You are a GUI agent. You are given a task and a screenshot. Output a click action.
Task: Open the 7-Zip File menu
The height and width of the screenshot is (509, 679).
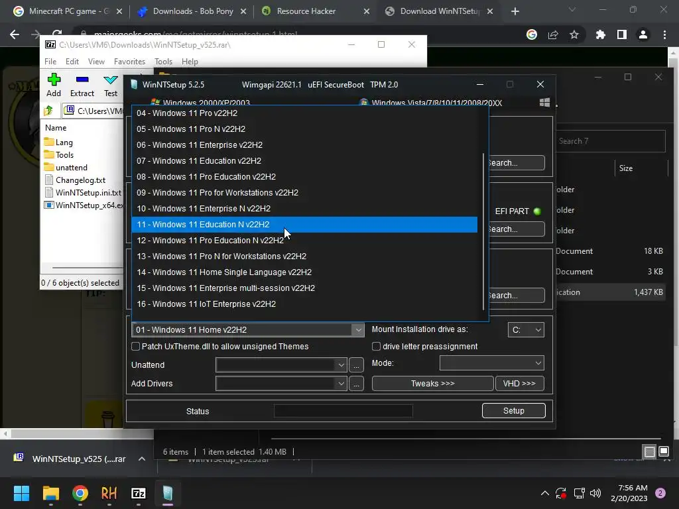50,62
